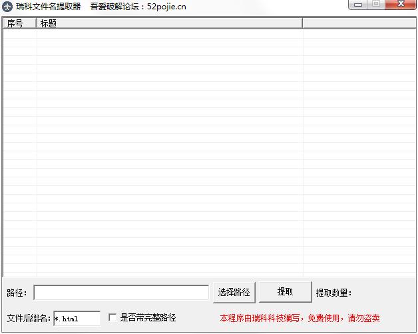418x334 pixels.
Task: Click the disabled maximize button
Action: tap(376, 5)
